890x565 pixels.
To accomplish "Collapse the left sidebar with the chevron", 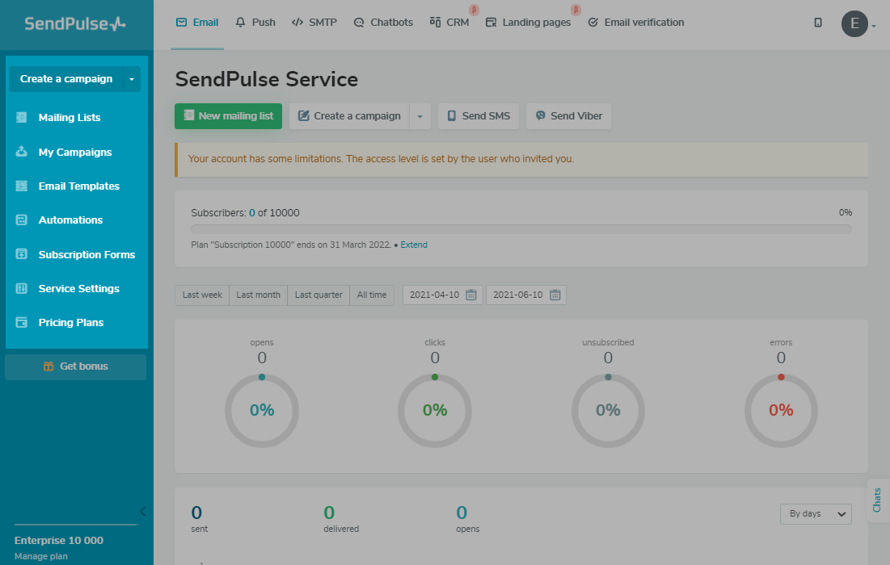I will (142, 511).
